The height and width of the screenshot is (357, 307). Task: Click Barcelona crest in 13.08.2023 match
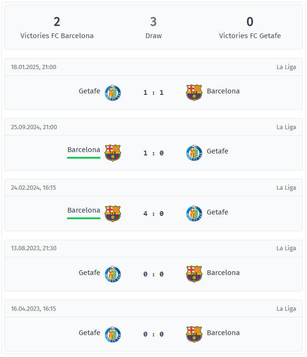[194, 274]
